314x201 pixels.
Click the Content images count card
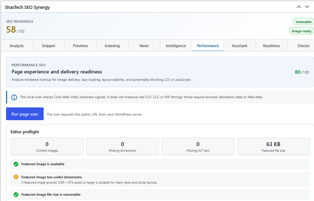click(47, 146)
